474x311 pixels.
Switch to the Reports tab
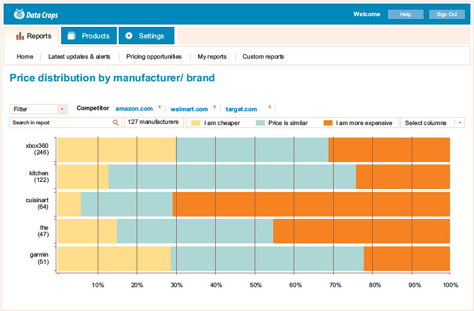point(32,36)
